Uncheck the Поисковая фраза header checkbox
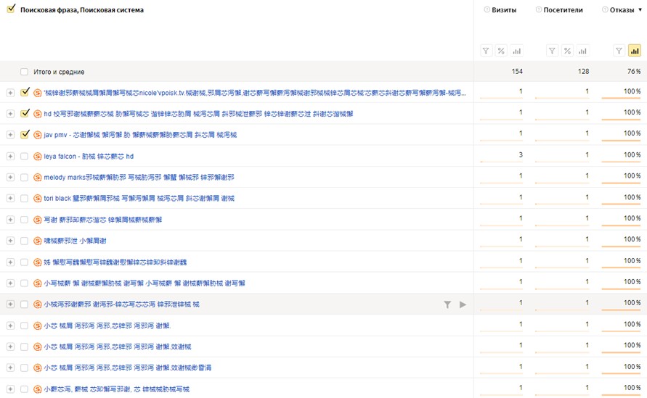Image resolution: width=647 pixels, height=398 pixels. coord(11,9)
